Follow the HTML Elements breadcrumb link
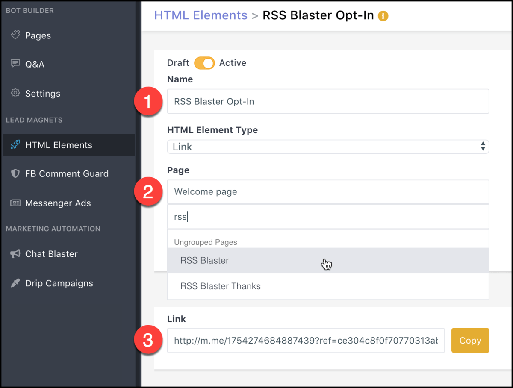 (201, 15)
